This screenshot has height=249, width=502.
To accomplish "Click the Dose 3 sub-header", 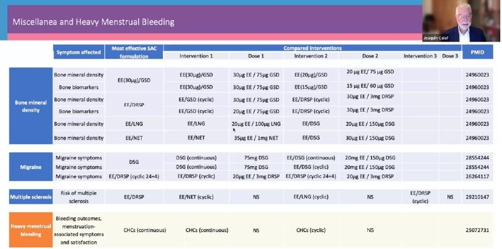I will (450, 56).
